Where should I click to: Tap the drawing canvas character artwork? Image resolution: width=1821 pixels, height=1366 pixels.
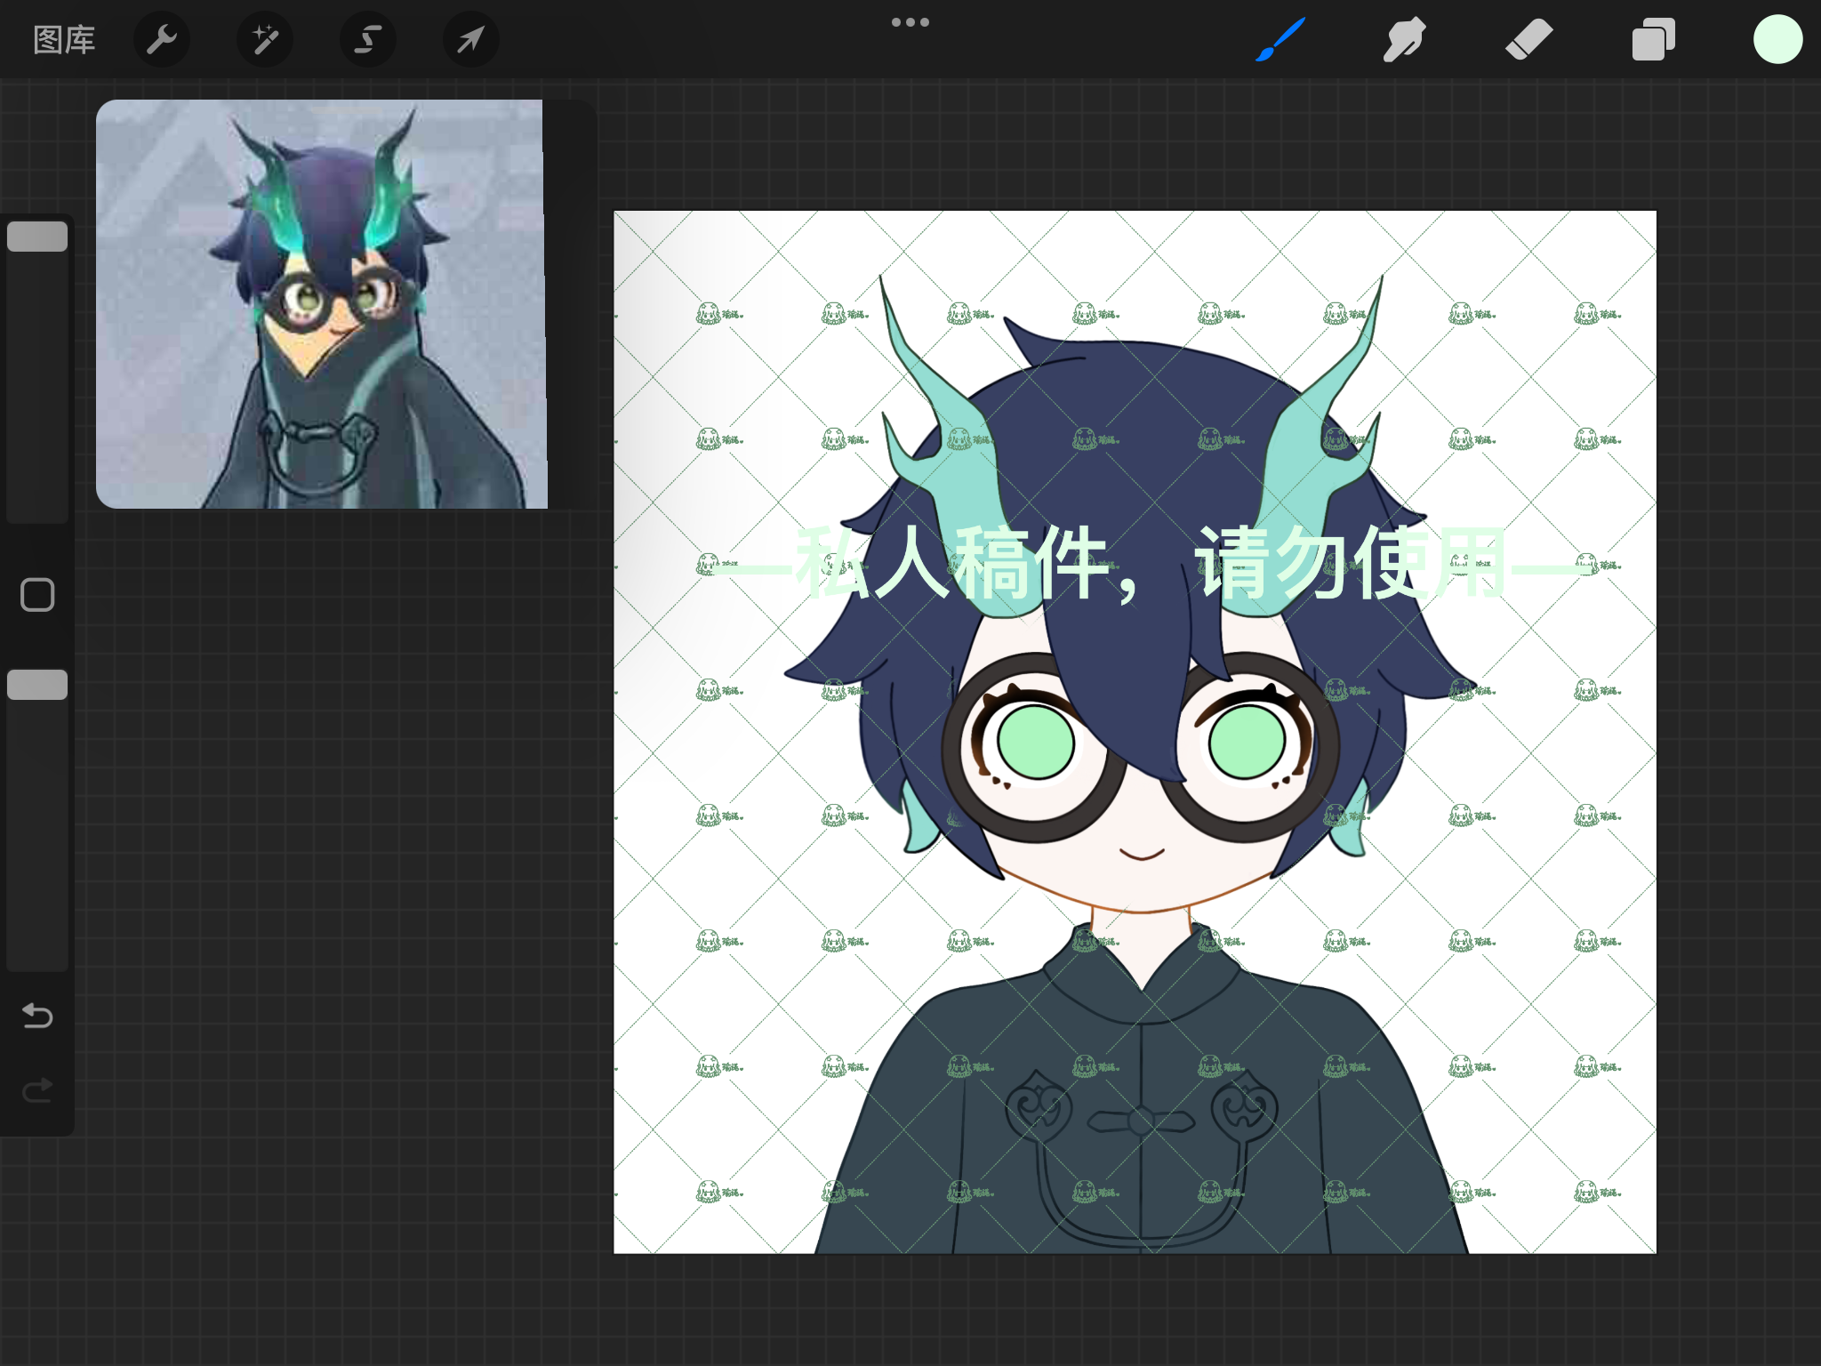point(1135,732)
